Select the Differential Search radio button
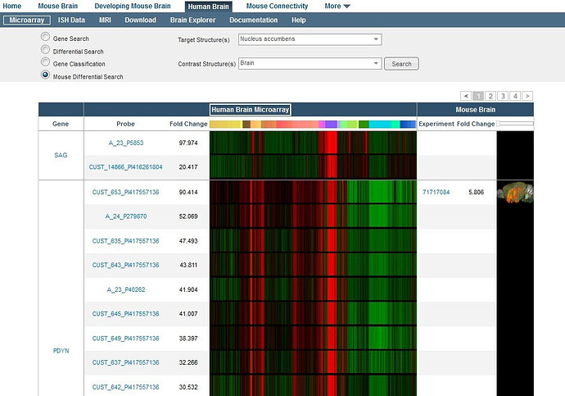 click(x=45, y=49)
